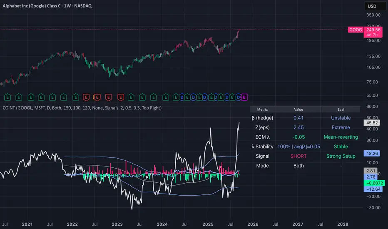Image resolution: width=388 pixels, height=229 pixels.
Task: Click the 2.45 Z(eps) value
Action: pyautogui.click(x=298, y=127)
